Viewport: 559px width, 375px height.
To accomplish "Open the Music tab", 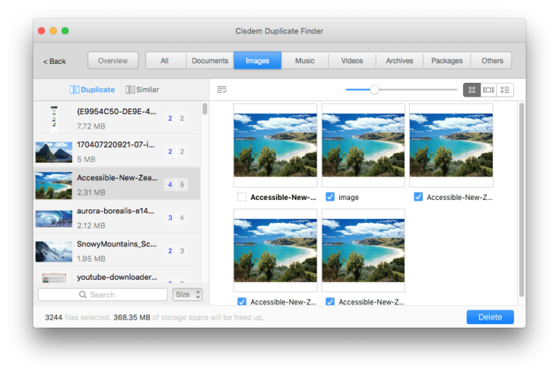I will point(305,61).
